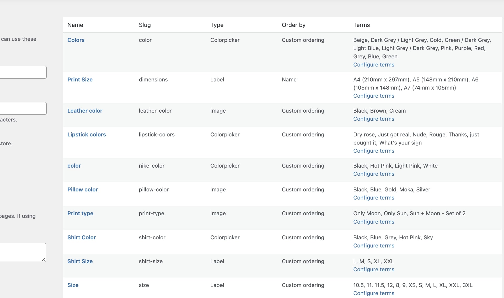Configure terms for Print type row
The image size is (504, 298).
[374, 222]
